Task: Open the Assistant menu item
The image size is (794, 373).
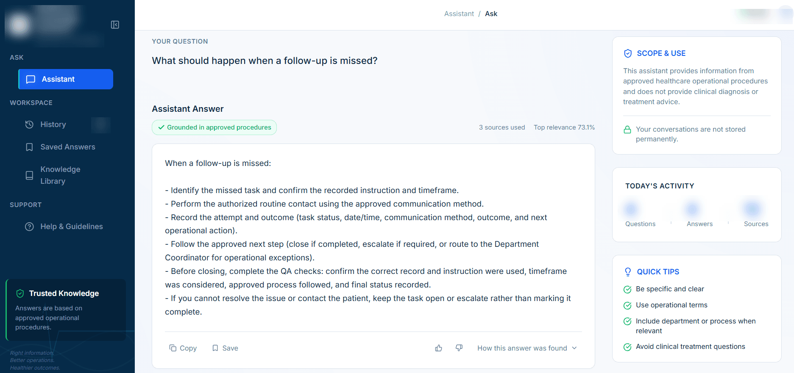Action: [66, 79]
